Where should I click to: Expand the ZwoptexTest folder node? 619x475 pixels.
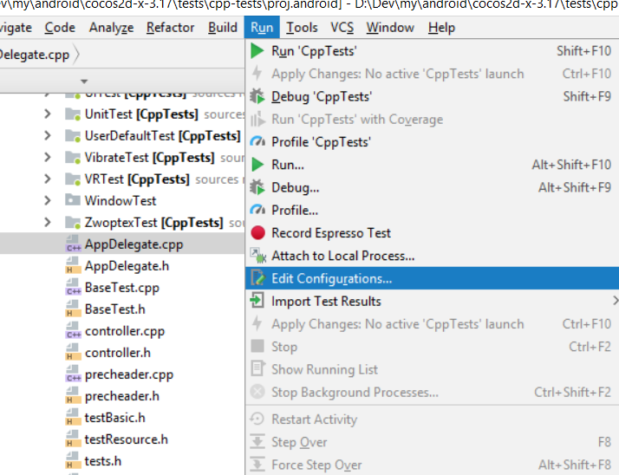point(48,223)
